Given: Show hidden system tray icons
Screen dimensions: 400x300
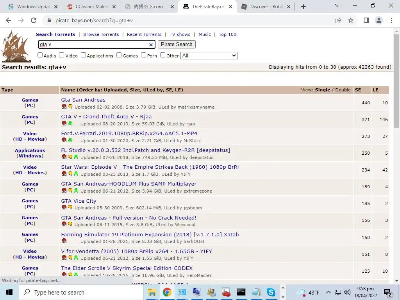Looking at the screenshot, I should point(328,292).
